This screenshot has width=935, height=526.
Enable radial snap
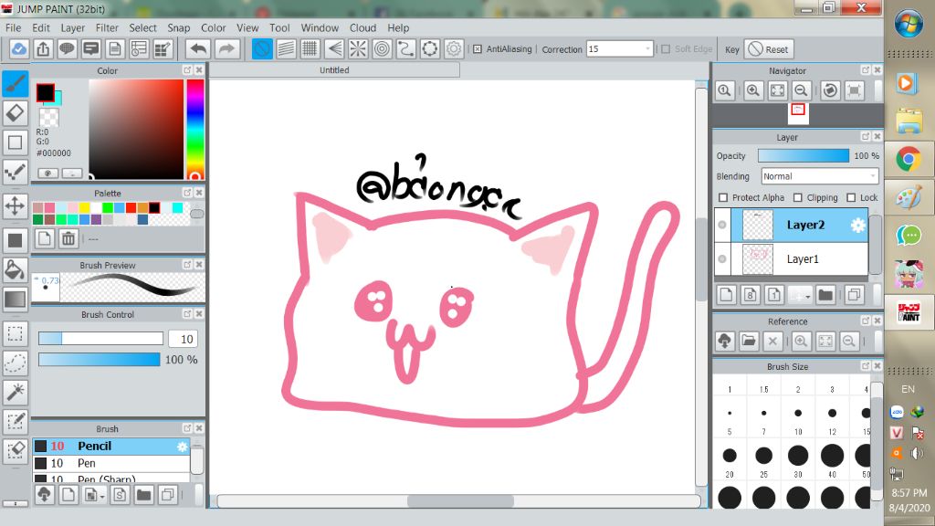point(358,49)
